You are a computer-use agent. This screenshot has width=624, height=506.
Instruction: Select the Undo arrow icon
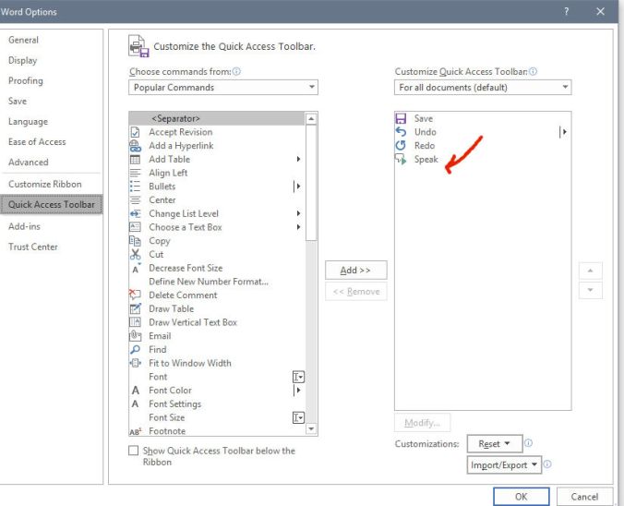(401, 132)
